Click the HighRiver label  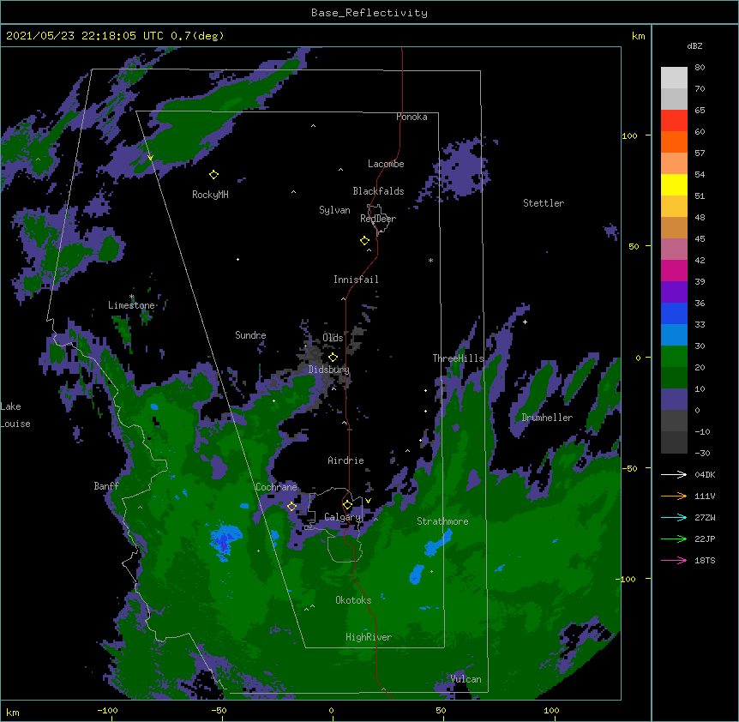[369, 637]
